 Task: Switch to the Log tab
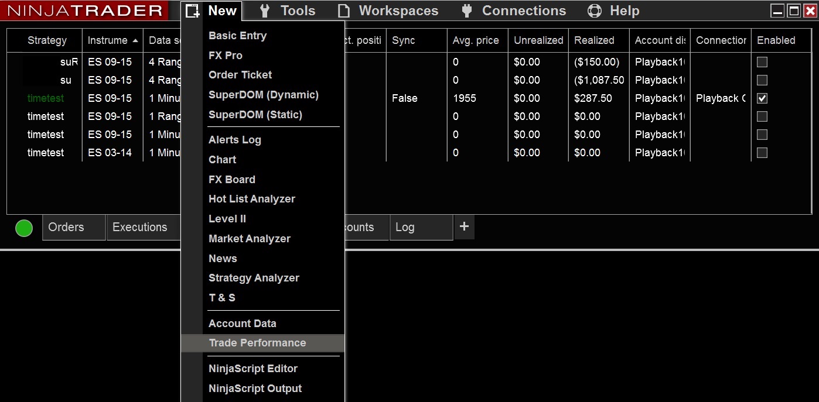pos(421,227)
